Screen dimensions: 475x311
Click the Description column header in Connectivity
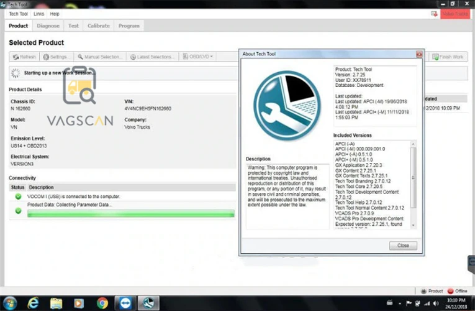pos(41,187)
